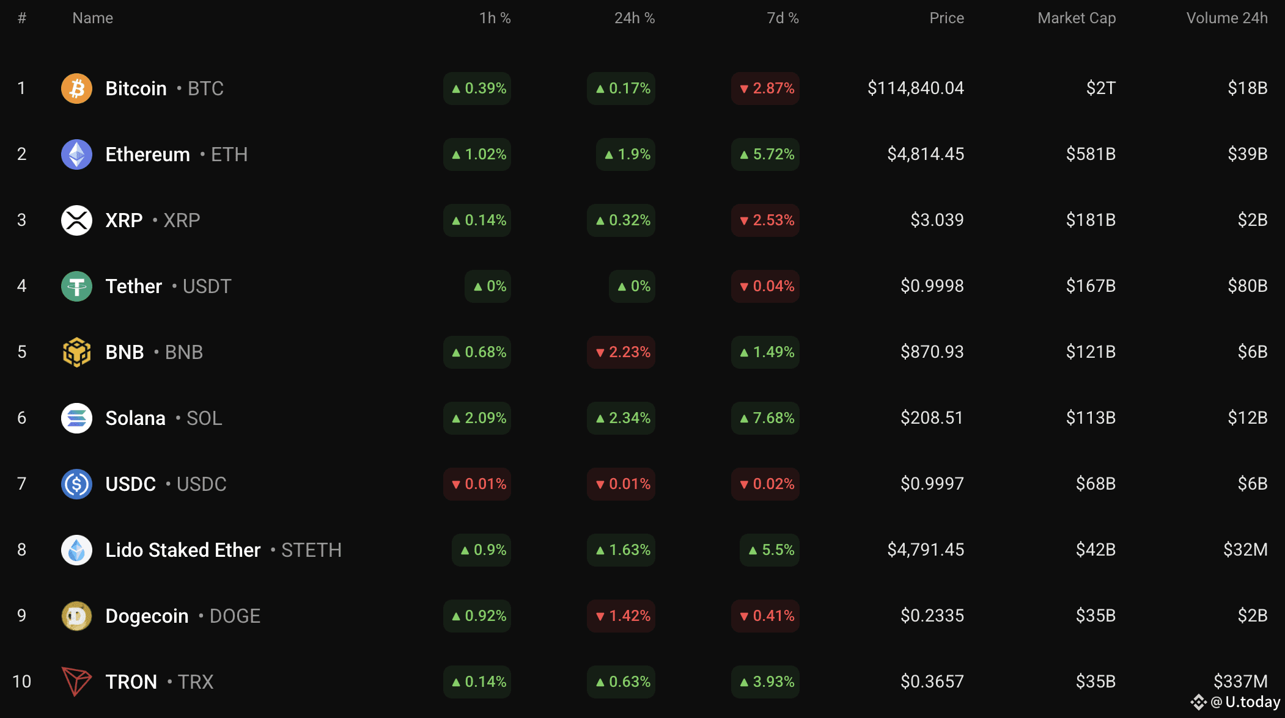Screen dimensions: 1285x718
Task: Open the Solana name link
Action: pos(135,418)
